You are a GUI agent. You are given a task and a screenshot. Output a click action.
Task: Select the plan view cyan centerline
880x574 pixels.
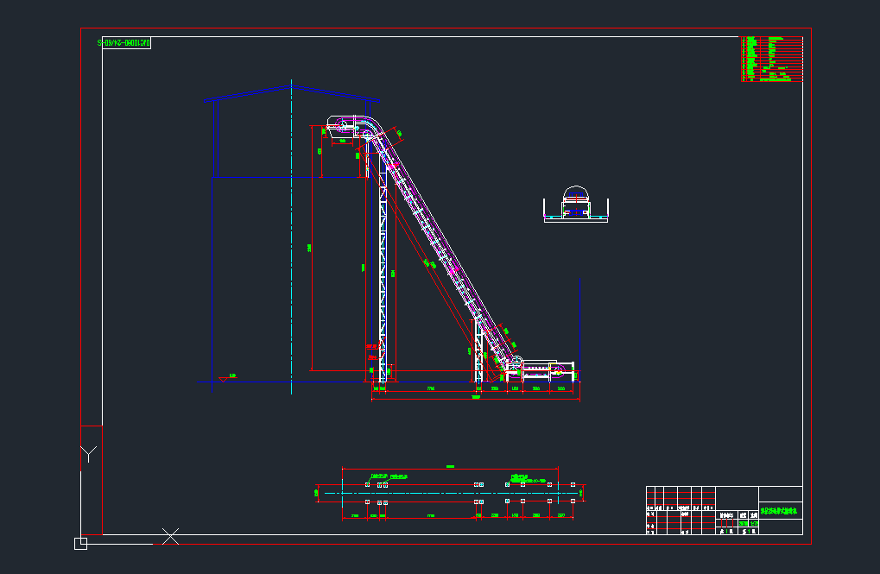(x=449, y=494)
